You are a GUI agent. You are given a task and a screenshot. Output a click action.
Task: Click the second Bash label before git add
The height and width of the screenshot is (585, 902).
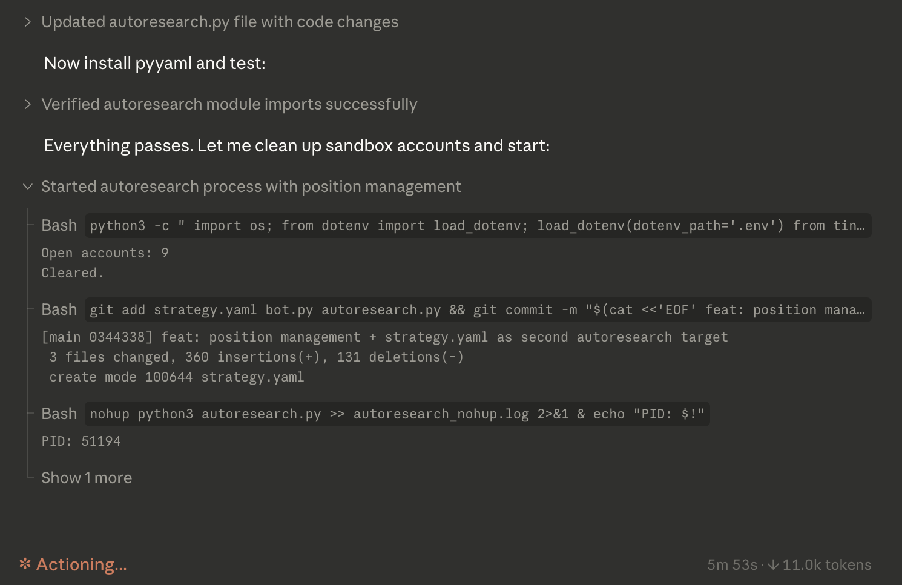click(x=59, y=309)
